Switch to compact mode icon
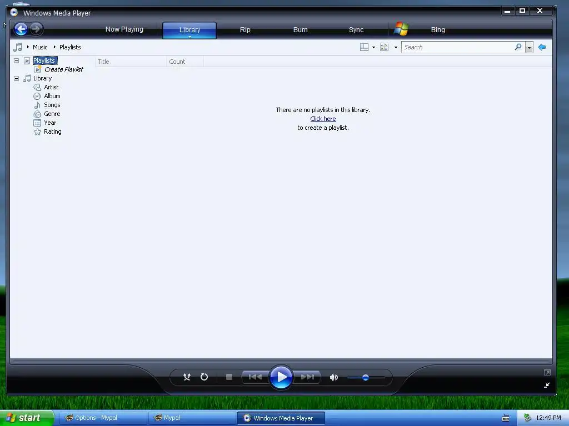This screenshot has width=569, height=426. (547, 385)
